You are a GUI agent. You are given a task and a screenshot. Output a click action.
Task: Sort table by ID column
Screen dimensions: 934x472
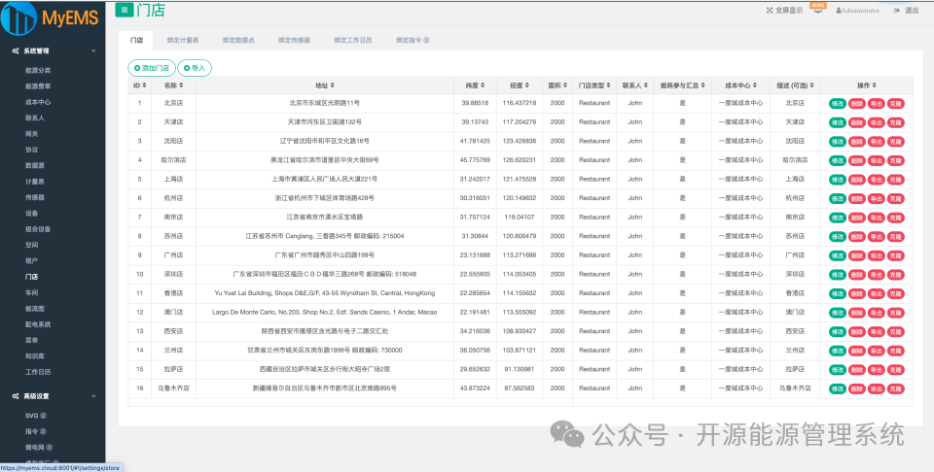[140, 85]
